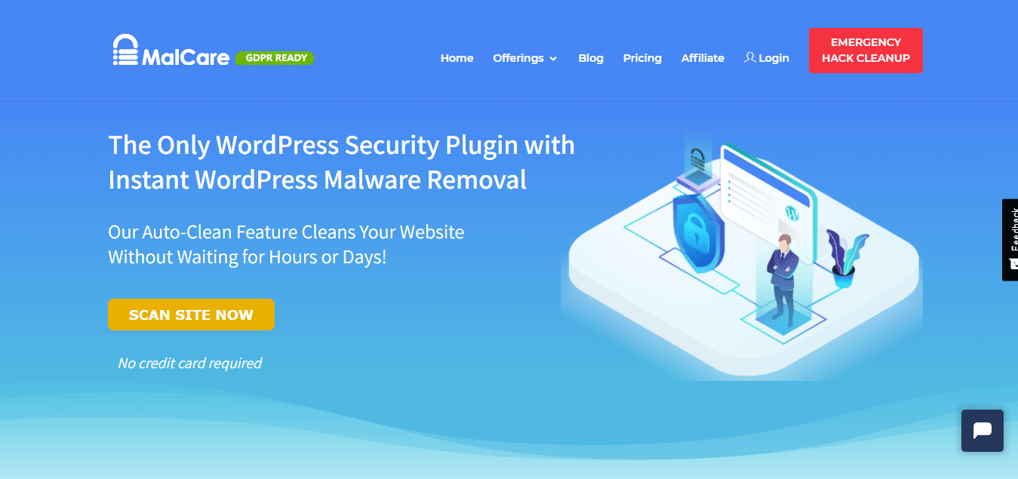1018x479 pixels.
Task: Click the smiley icon on Feedback tab
Action: (x=1013, y=264)
